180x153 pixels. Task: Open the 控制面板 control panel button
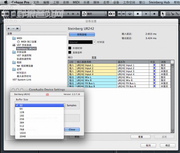tap(82, 35)
